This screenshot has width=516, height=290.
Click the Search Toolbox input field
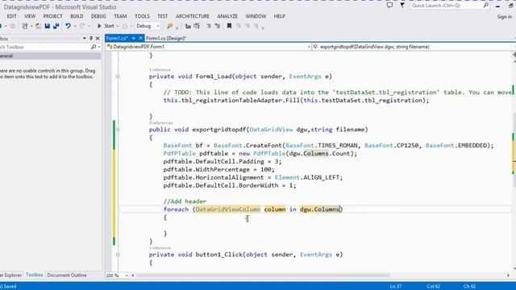tap(44, 47)
